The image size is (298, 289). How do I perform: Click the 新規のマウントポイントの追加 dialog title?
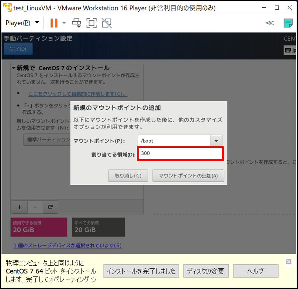(x=117, y=108)
